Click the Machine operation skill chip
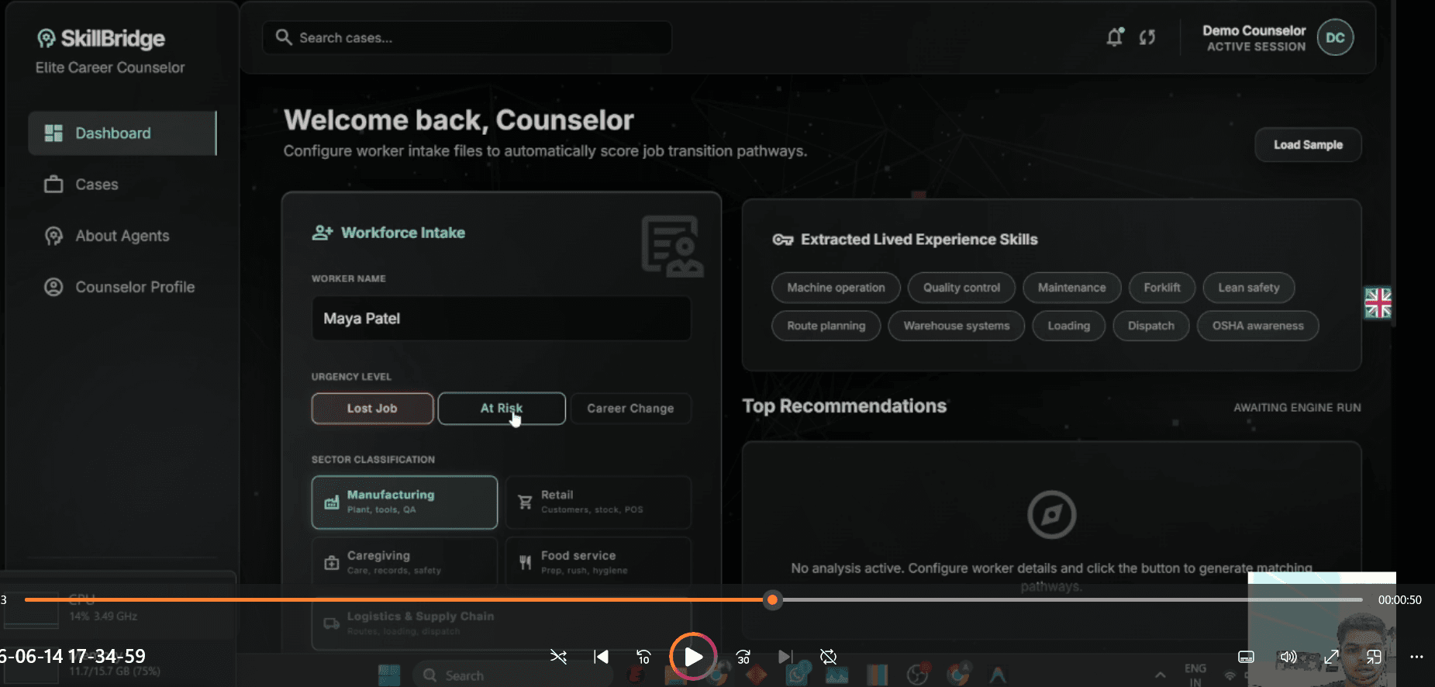The height and width of the screenshot is (687, 1435). (x=836, y=288)
